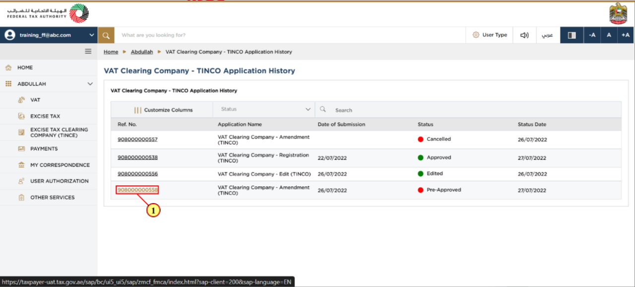This screenshot has height=287, width=635.
Task: Click the Home house icon
Action: point(8,68)
